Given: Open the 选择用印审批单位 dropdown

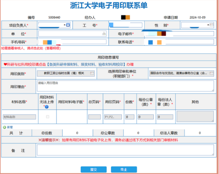Looking at the screenshot, I should (211, 73).
